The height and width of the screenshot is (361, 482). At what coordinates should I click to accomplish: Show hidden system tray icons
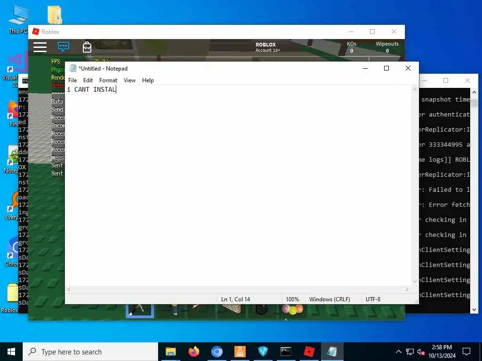point(398,352)
